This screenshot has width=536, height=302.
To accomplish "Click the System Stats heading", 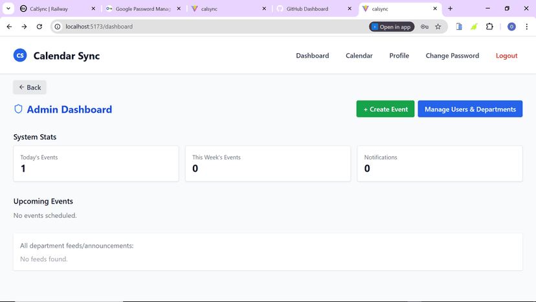I will coord(35,137).
